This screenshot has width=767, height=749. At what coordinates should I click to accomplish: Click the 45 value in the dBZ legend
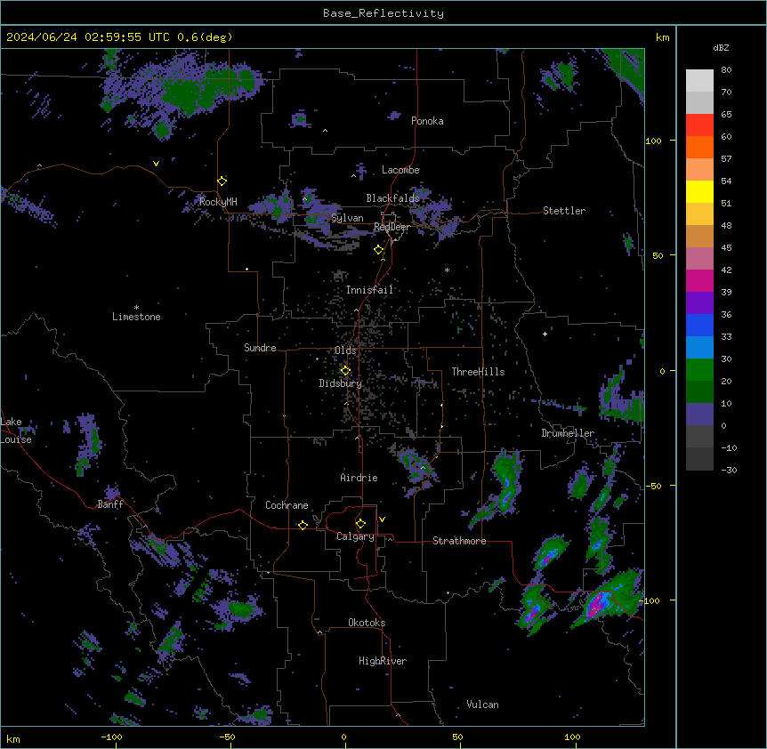(x=726, y=248)
